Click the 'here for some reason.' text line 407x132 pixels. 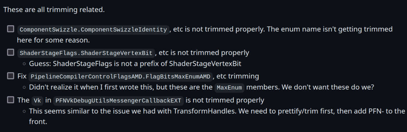coord(53,40)
